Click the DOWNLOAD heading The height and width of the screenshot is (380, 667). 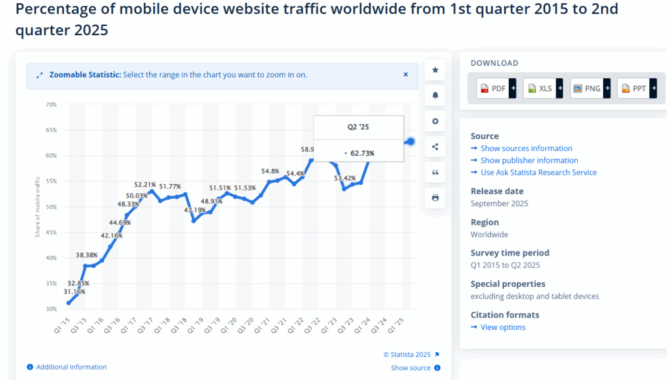(x=494, y=63)
